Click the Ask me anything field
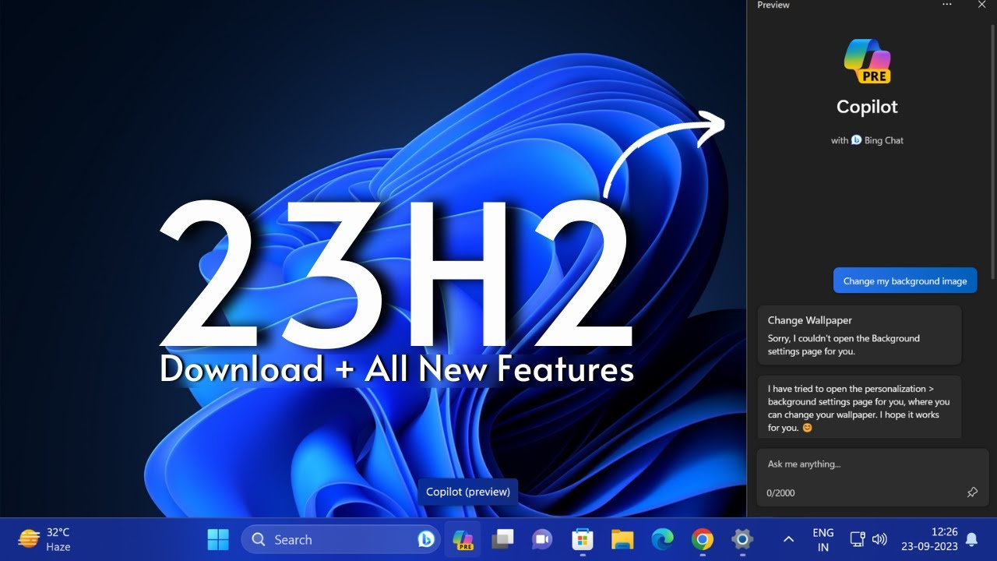This screenshot has height=561, width=997. [x=872, y=478]
